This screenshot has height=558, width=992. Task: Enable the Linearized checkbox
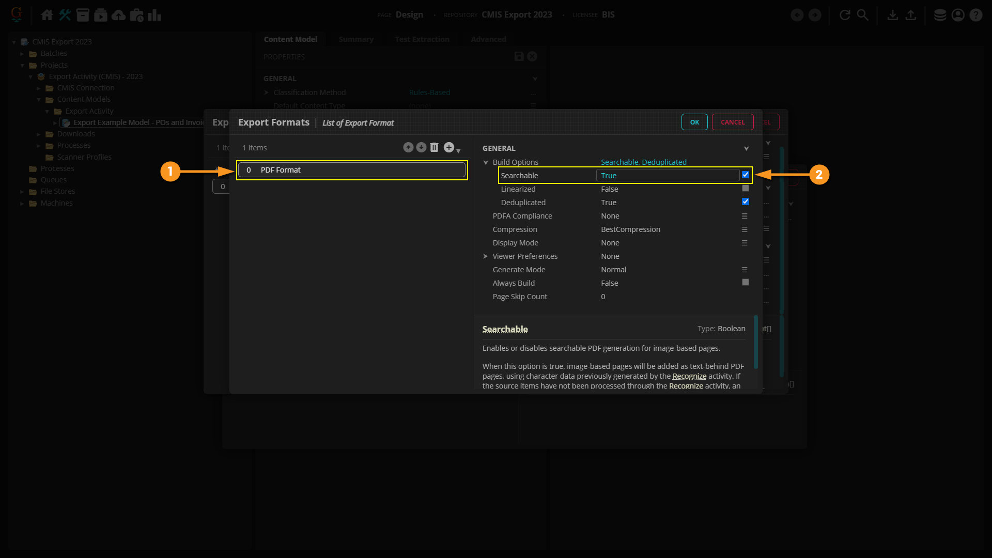[x=745, y=189]
